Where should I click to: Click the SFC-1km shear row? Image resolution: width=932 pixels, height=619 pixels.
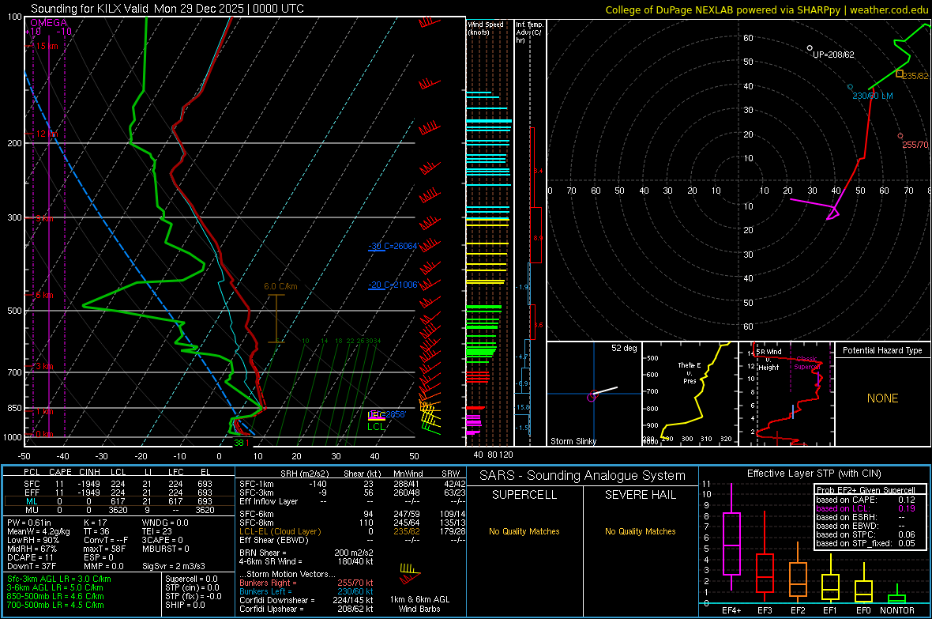[x=352, y=485]
